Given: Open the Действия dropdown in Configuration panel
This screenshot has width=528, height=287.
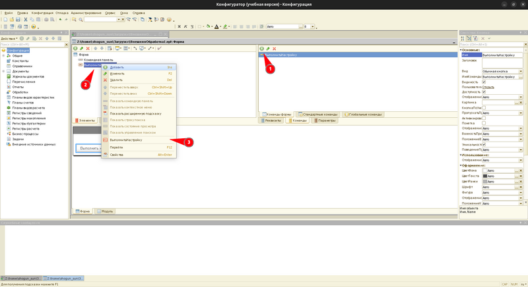Looking at the screenshot, I should pos(9,39).
